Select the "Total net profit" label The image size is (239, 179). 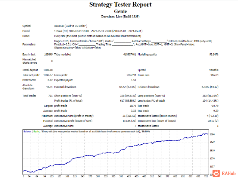[31, 75]
